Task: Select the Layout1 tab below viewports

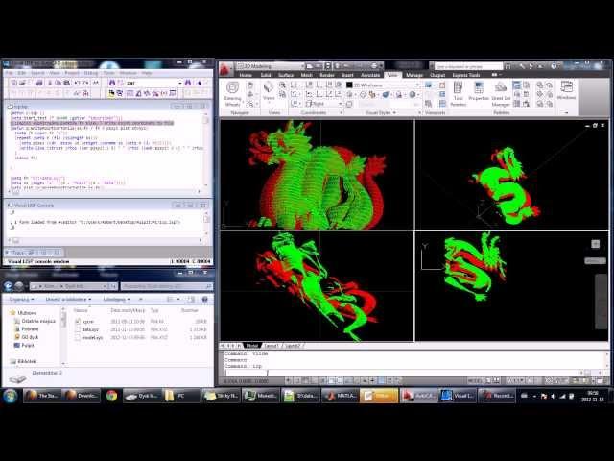Action: click(272, 346)
